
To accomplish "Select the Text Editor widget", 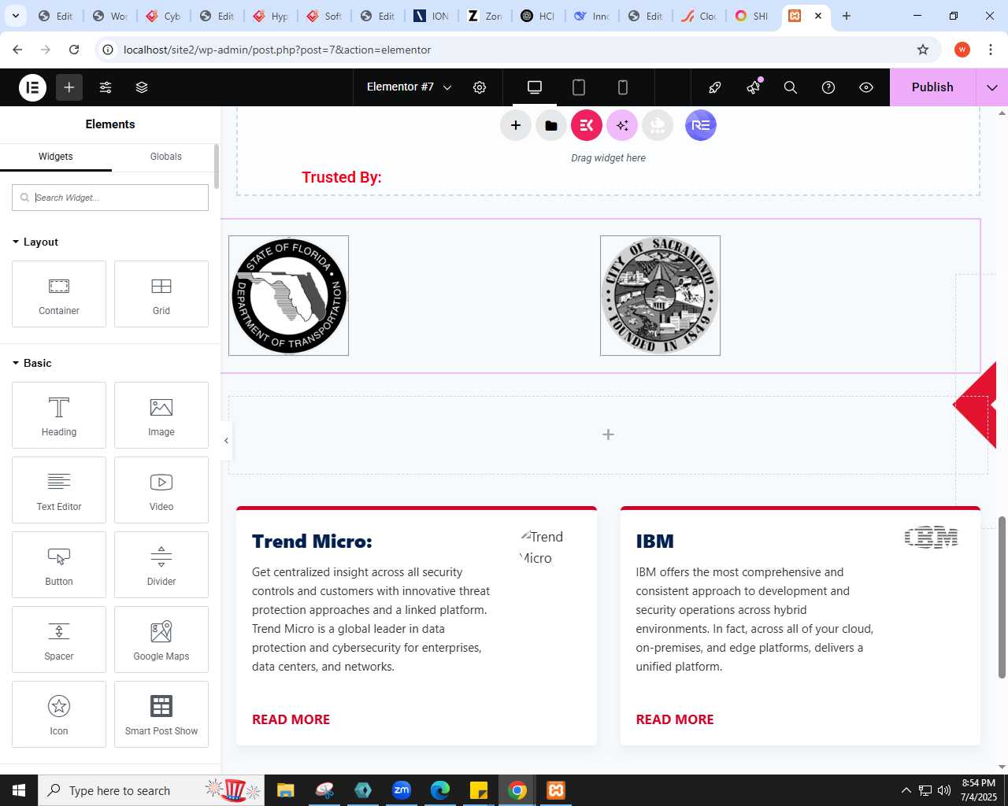I will click(x=59, y=490).
